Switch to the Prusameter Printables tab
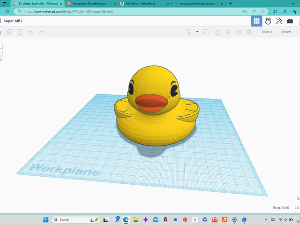The height and width of the screenshot is (225, 300). click(x=91, y=3)
